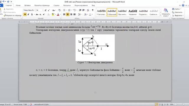Align text left in Paragraph group
Image resolution: width=189 pixels, height=106 pixels.
click(x=64, y=14)
